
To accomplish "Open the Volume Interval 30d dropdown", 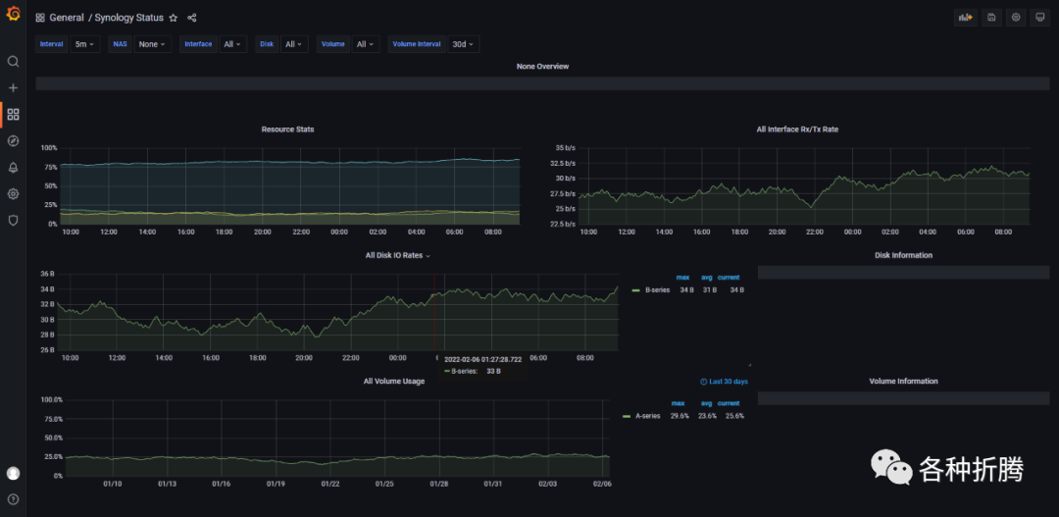I will click(x=463, y=44).
